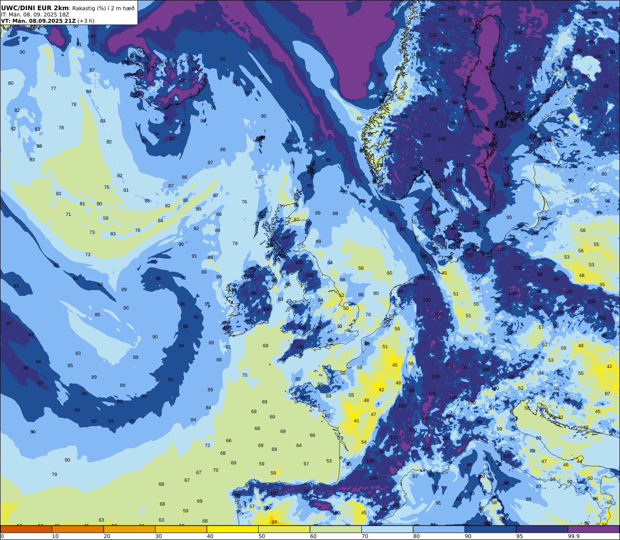620x540 pixels.
Task: Select the purple legend swatch above 99.9
Action: 594,529
